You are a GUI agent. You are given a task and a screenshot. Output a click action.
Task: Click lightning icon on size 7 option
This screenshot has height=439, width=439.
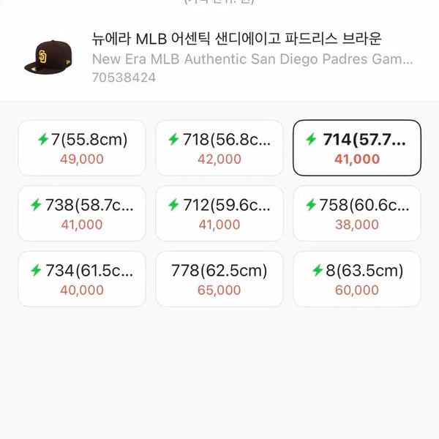coord(43,139)
